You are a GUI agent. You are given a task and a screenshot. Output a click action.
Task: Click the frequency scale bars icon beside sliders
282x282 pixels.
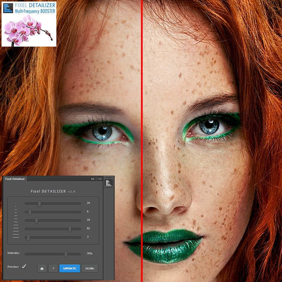tap(16, 221)
